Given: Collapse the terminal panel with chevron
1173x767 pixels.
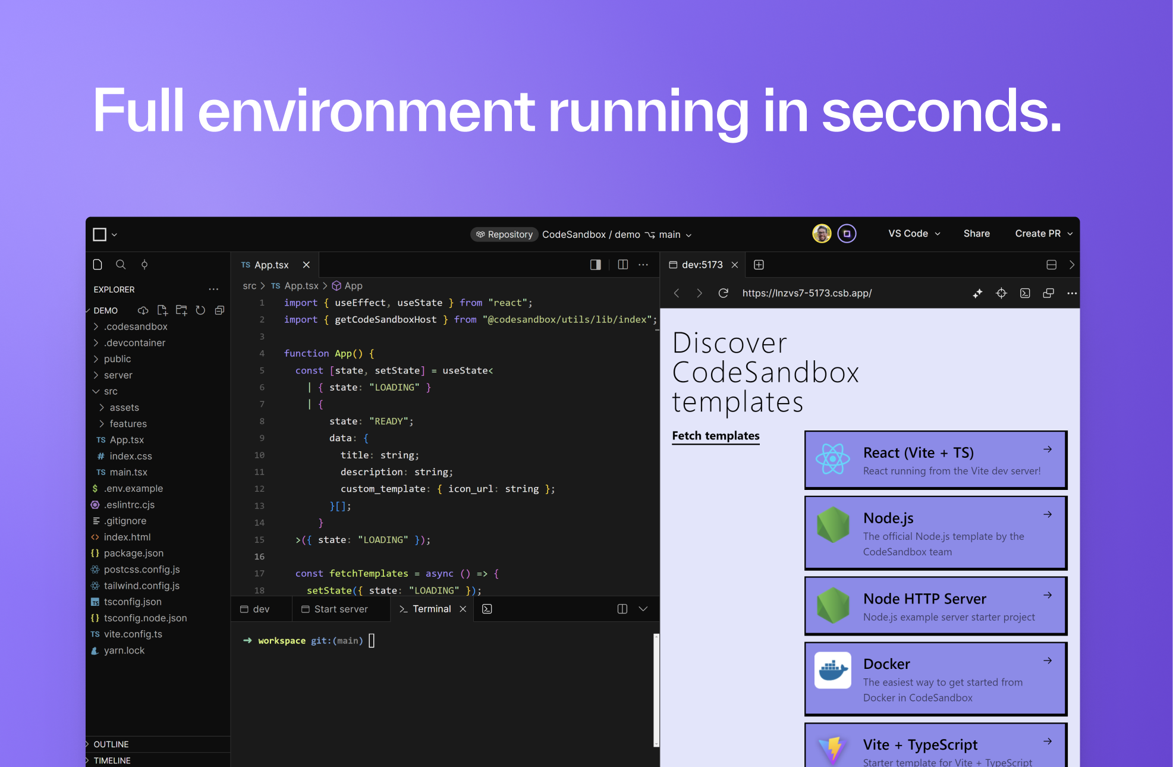Looking at the screenshot, I should pos(643,609).
